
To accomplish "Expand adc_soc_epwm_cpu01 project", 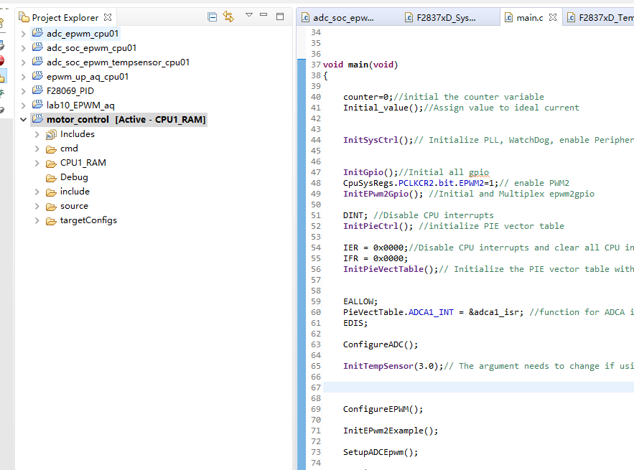I will 24,49.
